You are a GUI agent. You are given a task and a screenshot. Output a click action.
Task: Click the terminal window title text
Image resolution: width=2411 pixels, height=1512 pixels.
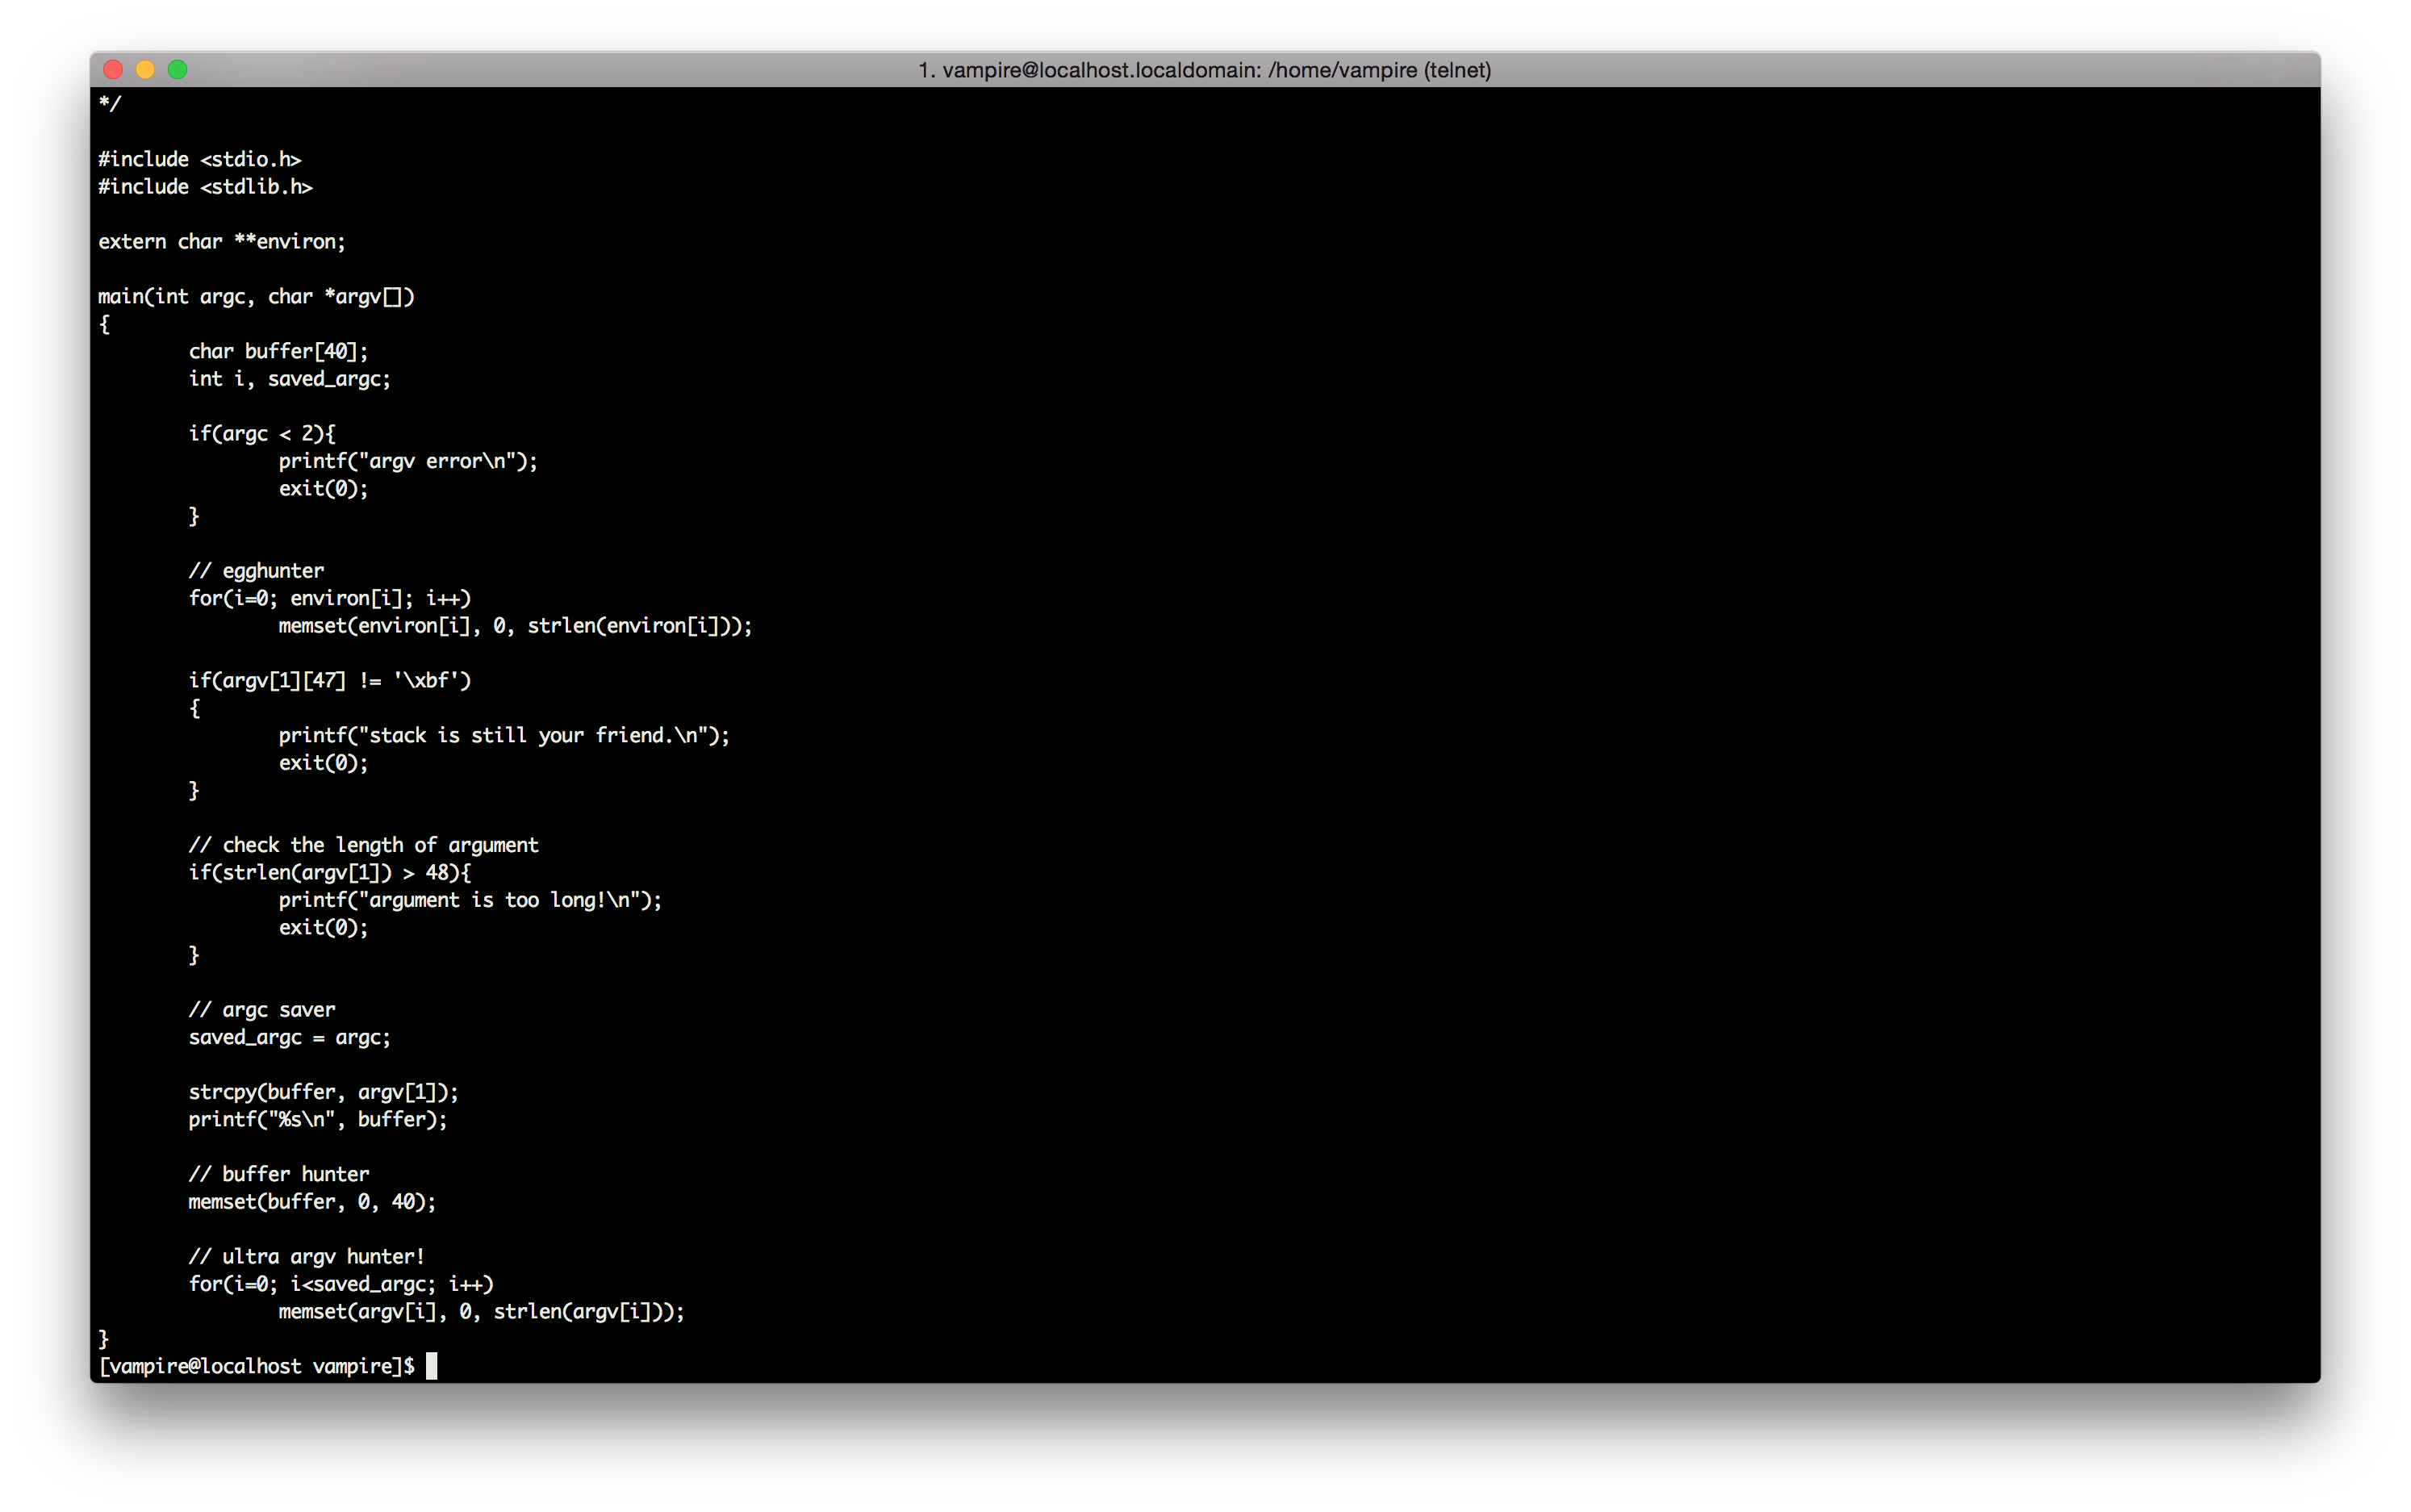click(1204, 70)
